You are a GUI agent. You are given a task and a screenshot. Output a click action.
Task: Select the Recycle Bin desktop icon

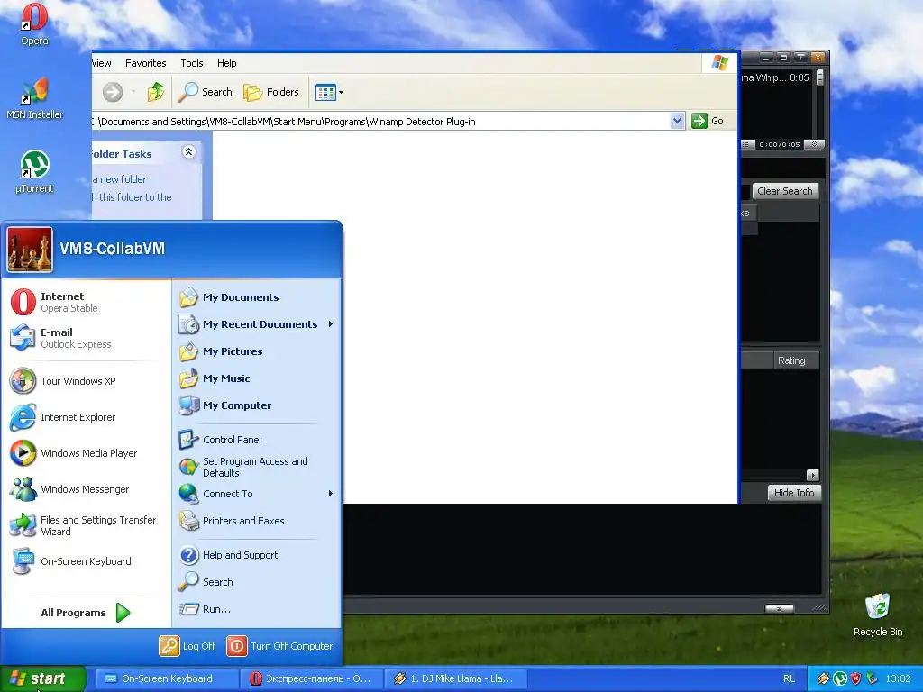[x=878, y=615]
